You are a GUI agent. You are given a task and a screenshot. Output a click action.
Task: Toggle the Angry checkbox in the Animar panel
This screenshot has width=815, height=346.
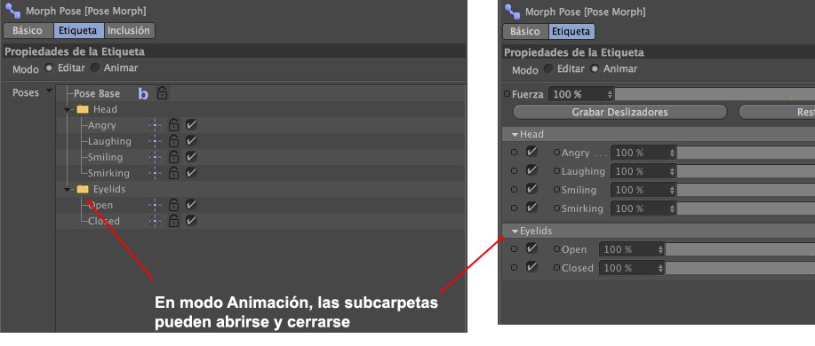(x=531, y=152)
